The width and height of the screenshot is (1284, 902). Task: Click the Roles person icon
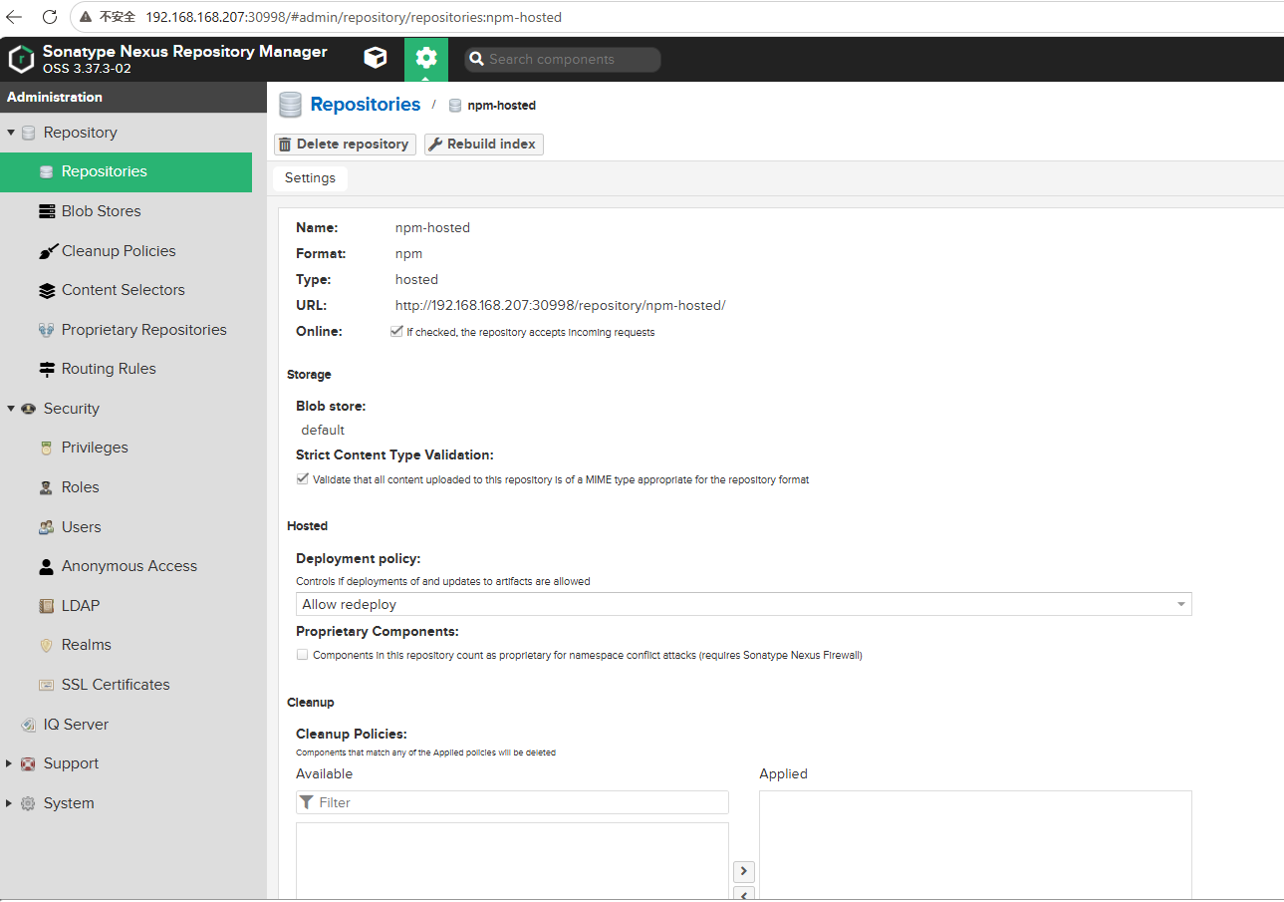tap(47, 487)
